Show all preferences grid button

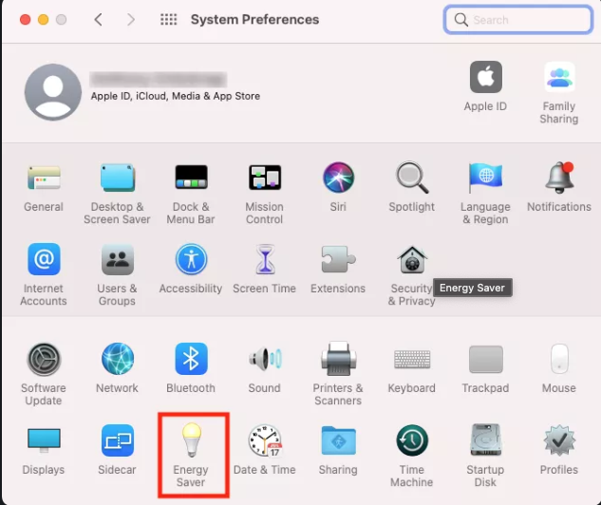tap(169, 20)
